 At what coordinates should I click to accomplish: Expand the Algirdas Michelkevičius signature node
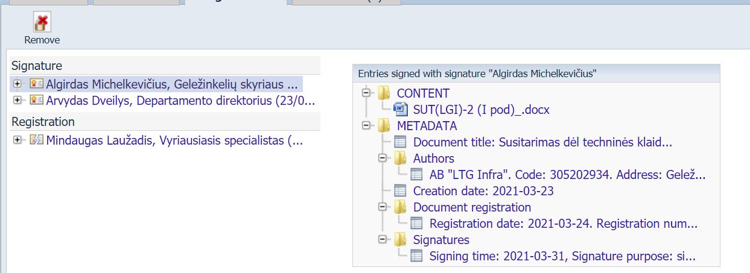click(17, 84)
